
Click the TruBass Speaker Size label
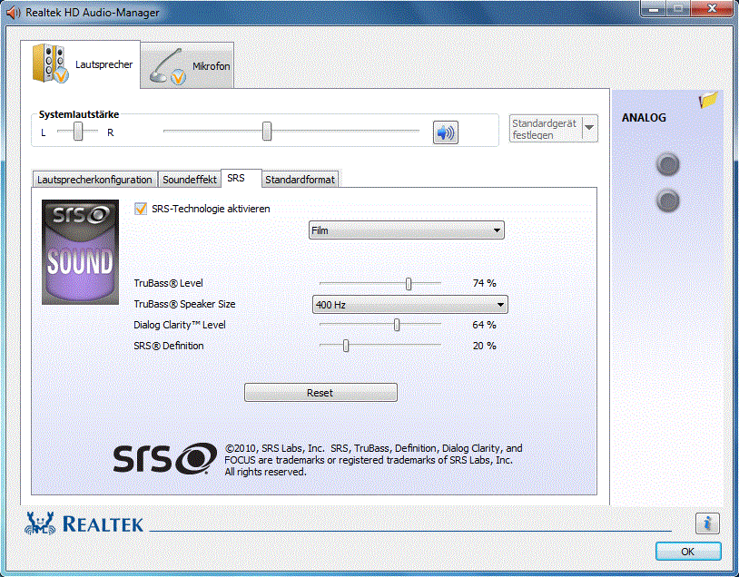tap(184, 304)
